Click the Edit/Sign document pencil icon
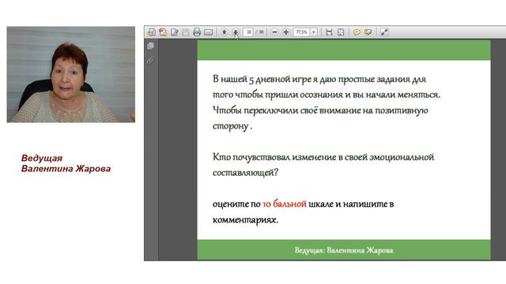The width and height of the screenshot is (506, 284). pos(175,32)
